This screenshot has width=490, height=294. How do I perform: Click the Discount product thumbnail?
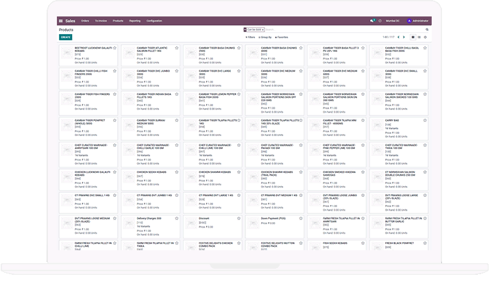[191, 223]
